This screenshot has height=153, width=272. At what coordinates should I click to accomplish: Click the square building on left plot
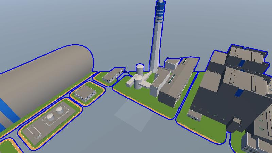[x=85, y=92]
